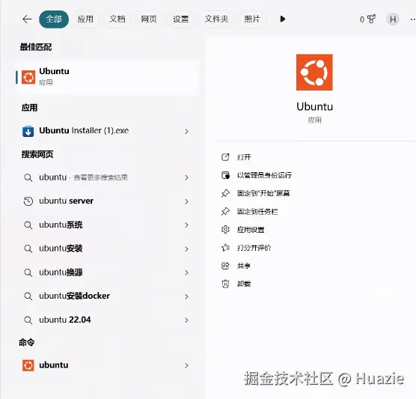Screen dimensions: 416x399
Task: Run the ubuntu command result
Action: [x=107, y=365]
